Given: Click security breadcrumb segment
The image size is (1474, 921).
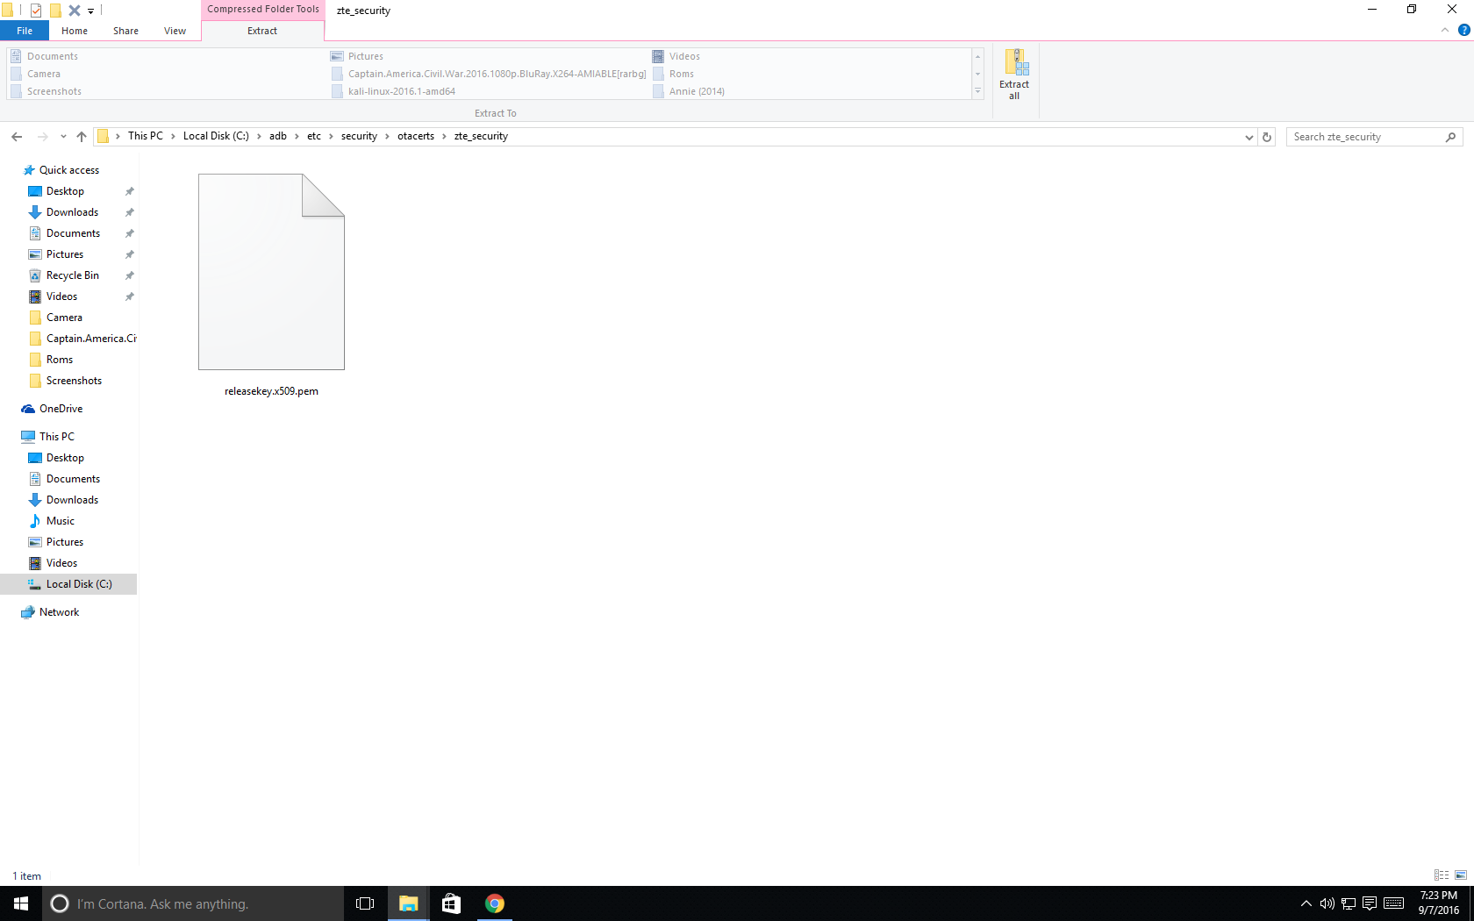Looking at the screenshot, I should tap(359, 136).
